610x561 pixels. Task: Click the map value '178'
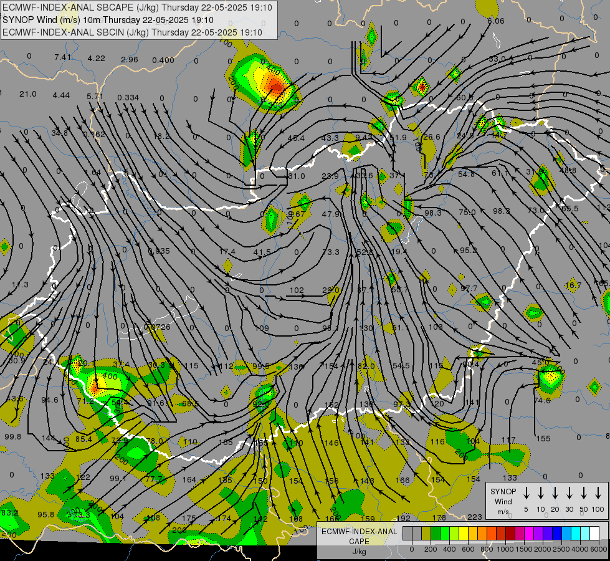pyautogui.click(x=439, y=518)
